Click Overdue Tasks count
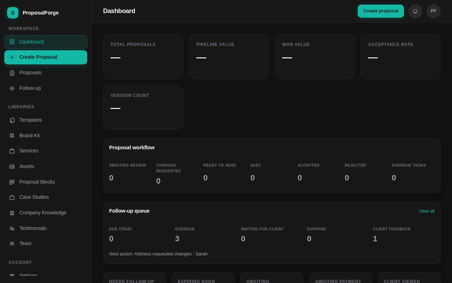 [x=394, y=178]
